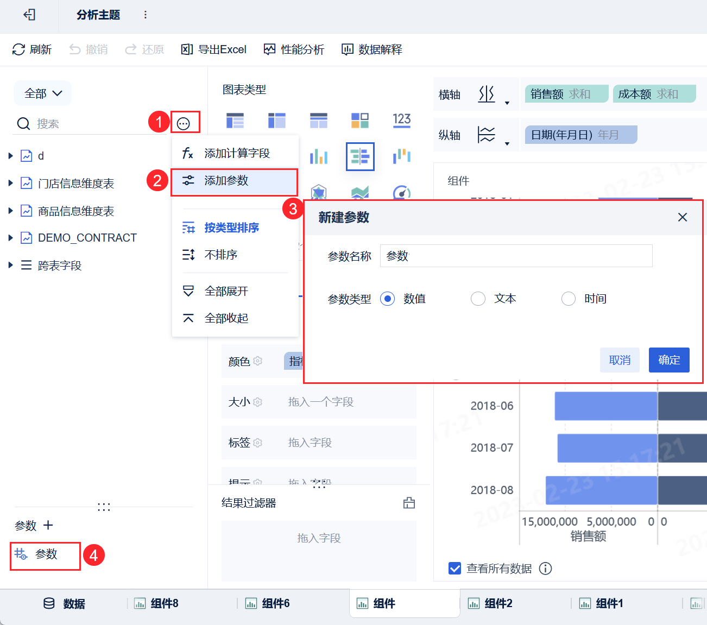Select the four-colour block chart type icon

[360, 120]
